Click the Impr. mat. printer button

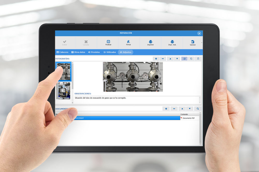(x=172, y=41)
